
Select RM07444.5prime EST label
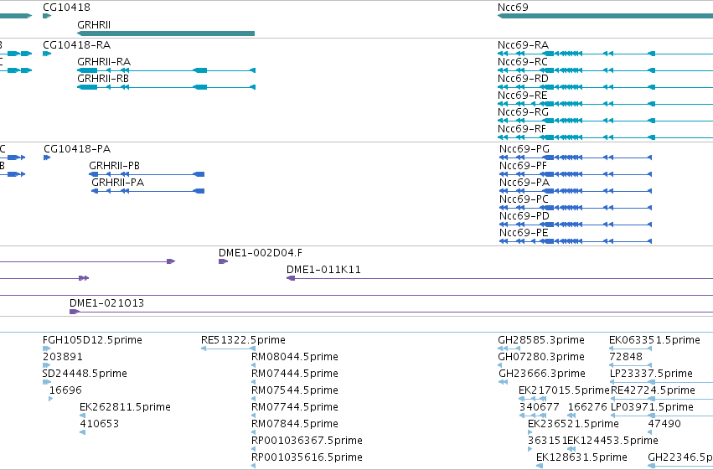point(295,374)
